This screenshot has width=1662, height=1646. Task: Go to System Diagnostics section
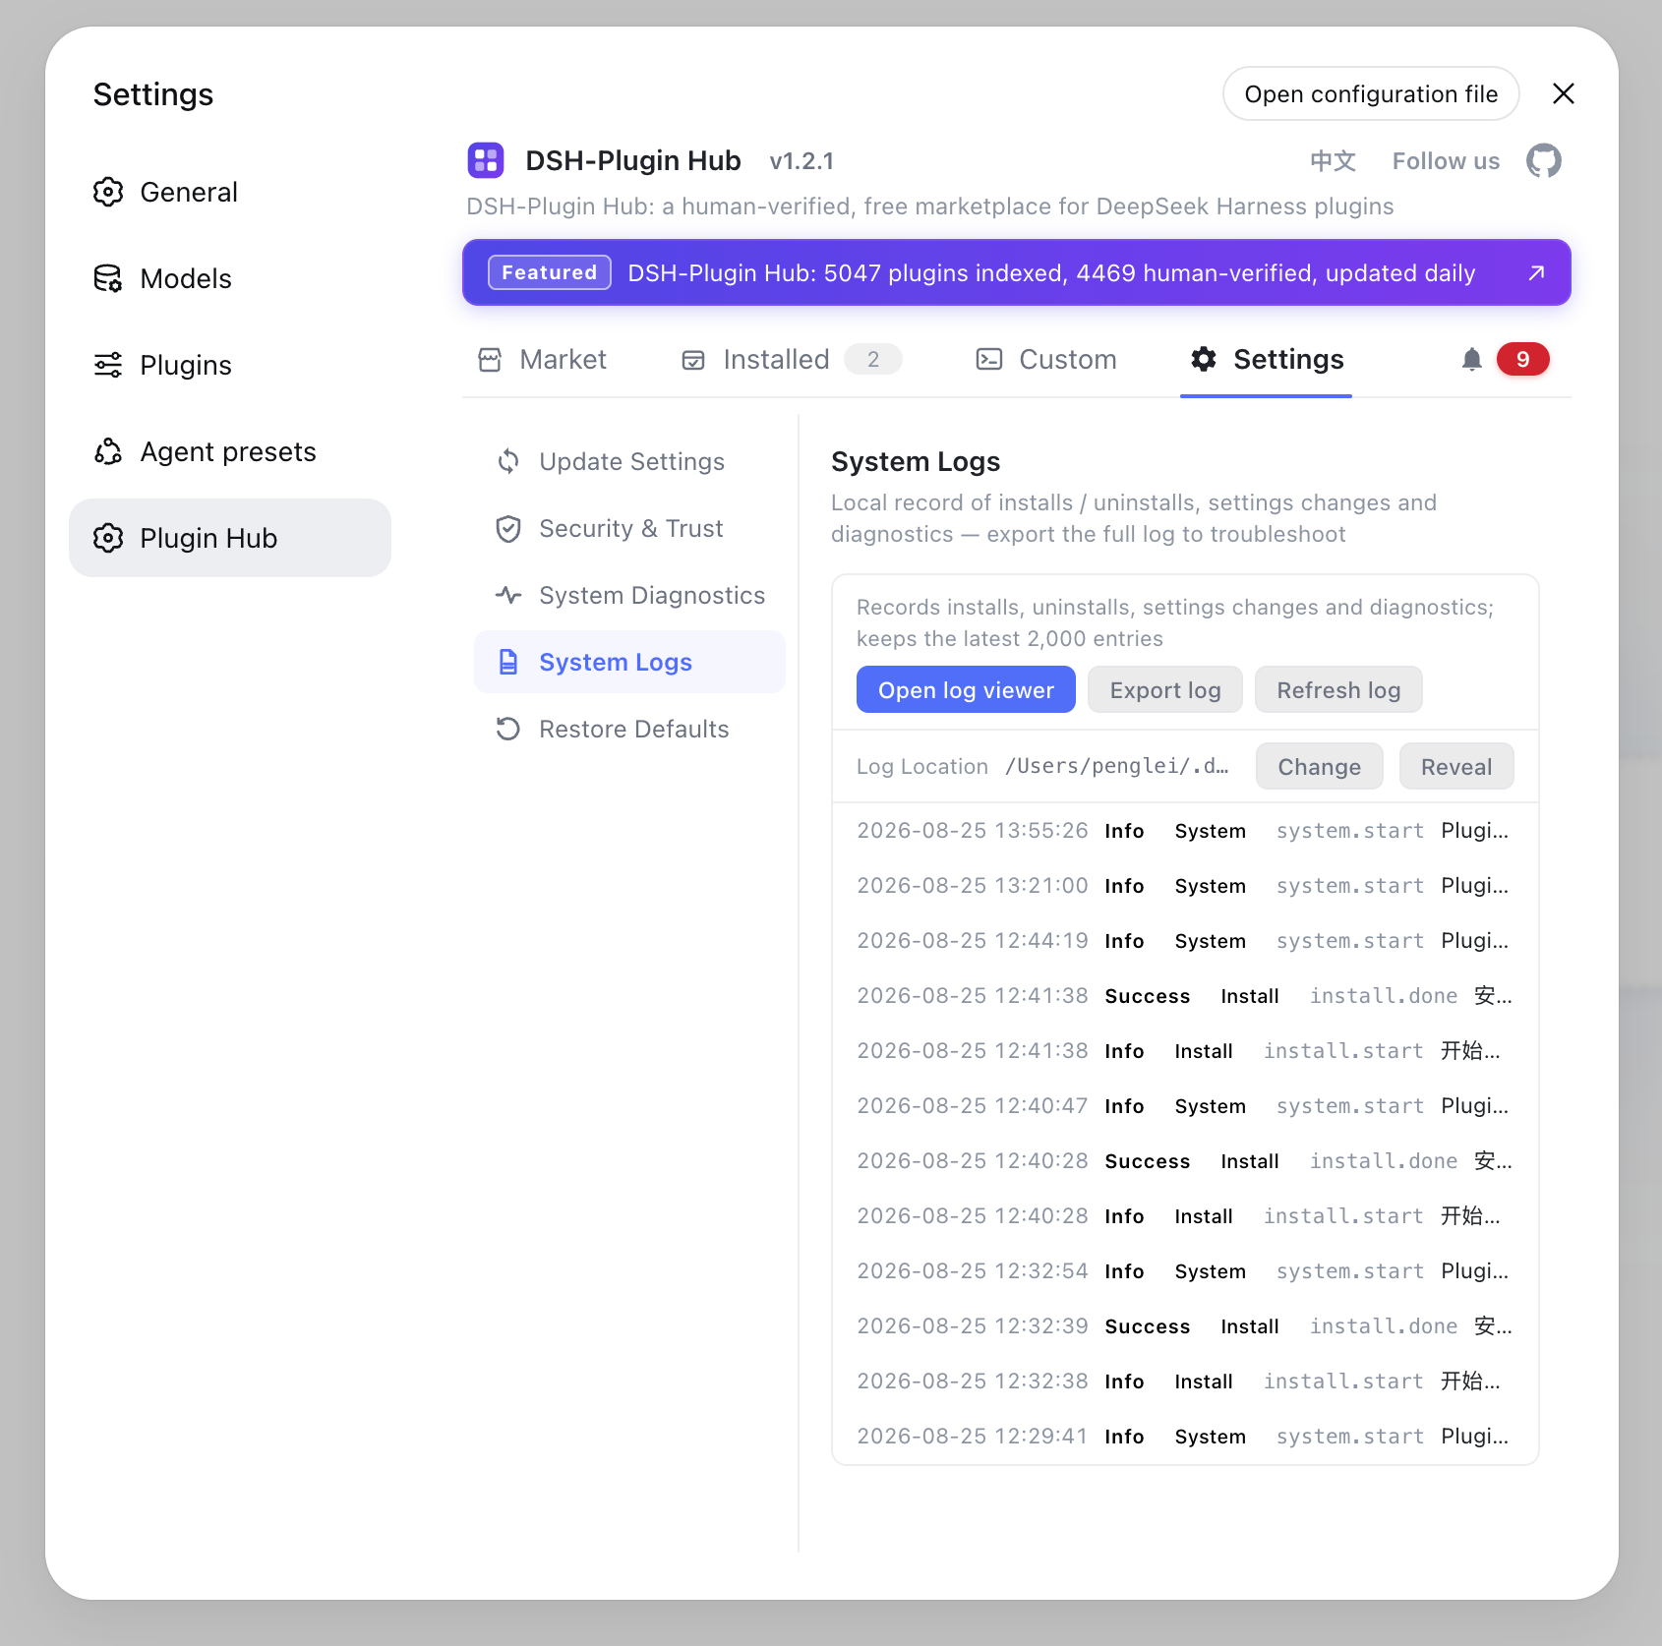click(629, 595)
